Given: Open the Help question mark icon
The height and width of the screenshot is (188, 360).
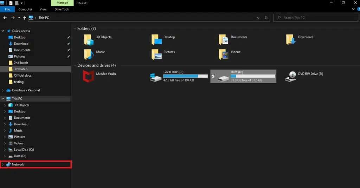Looking at the screenshot, I should [x=358, y=9].
